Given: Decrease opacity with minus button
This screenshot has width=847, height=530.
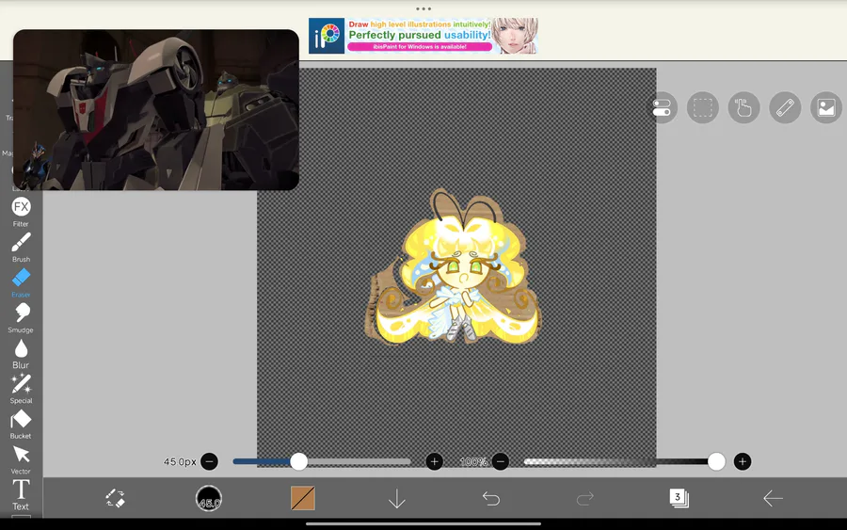Looking at the screenshot, I should (501, 461).
